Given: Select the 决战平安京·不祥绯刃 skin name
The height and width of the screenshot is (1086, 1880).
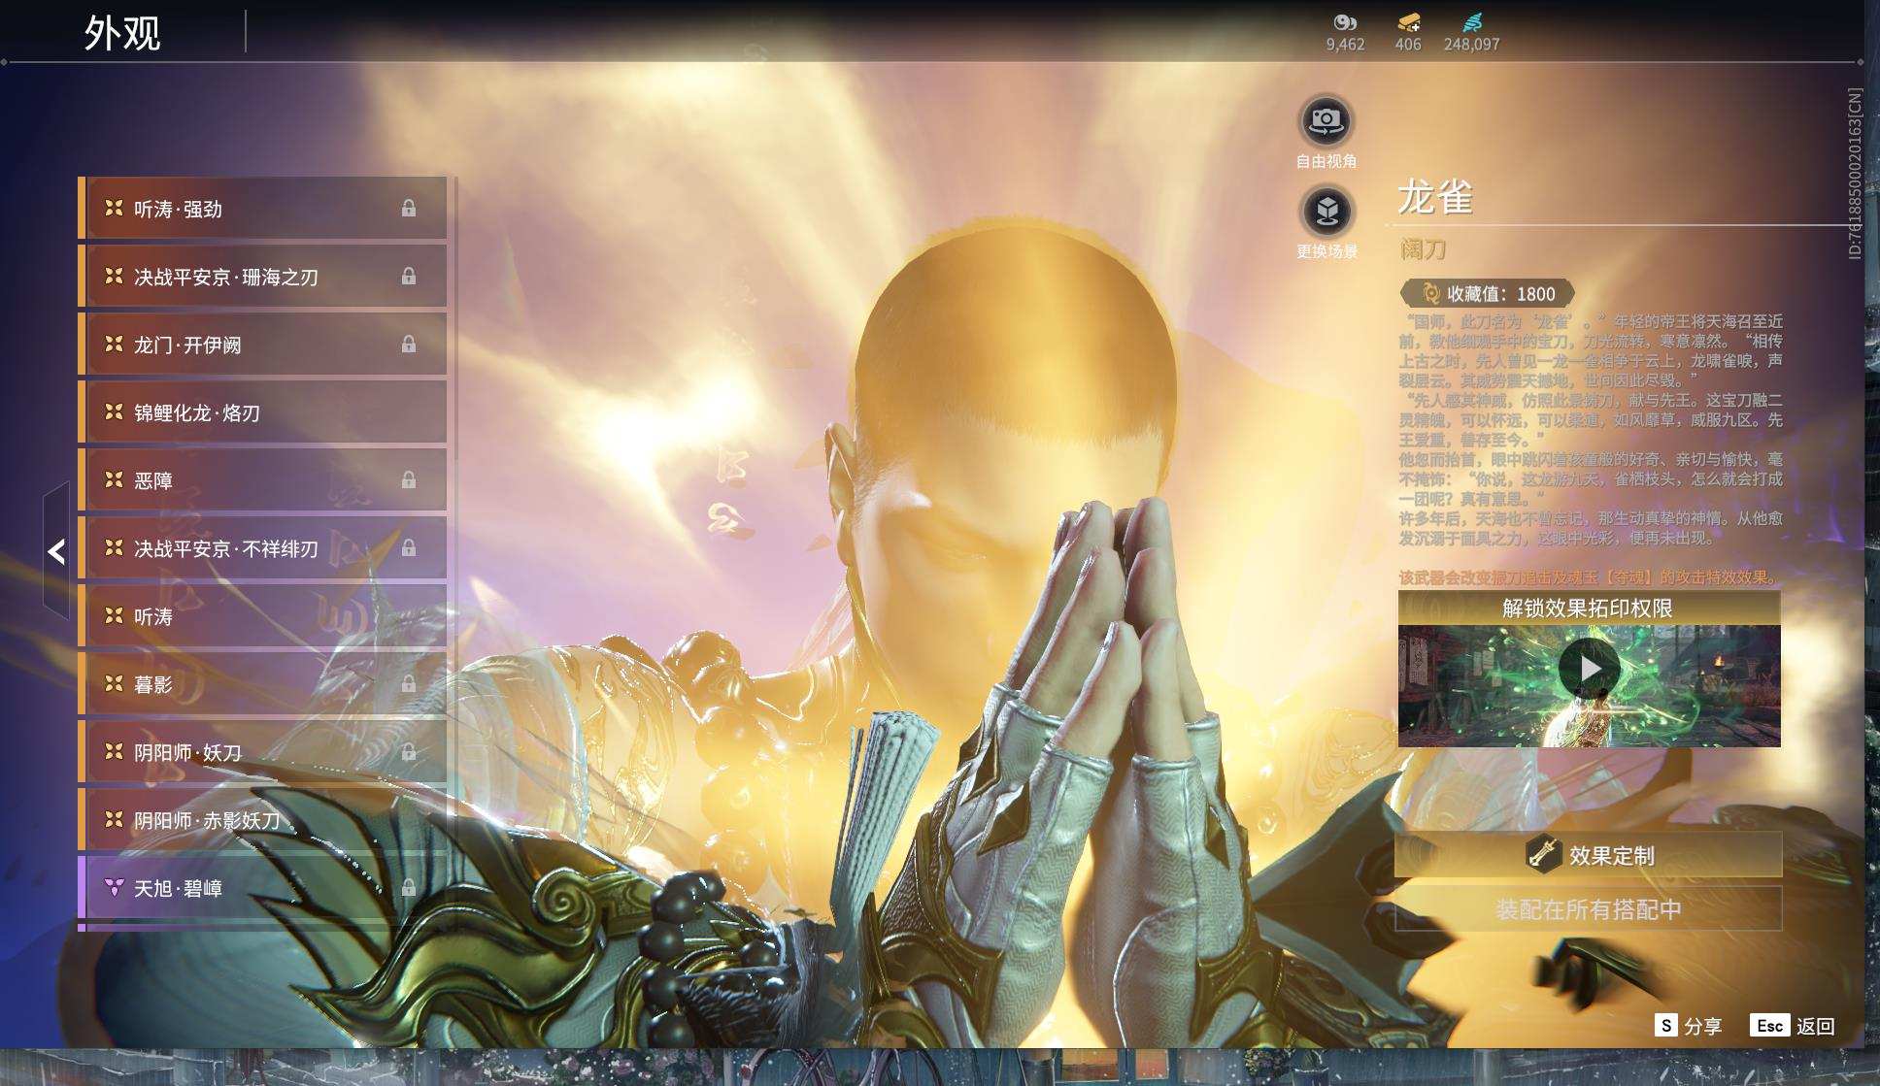Looking at the screenshot, I should coord(226,549).
